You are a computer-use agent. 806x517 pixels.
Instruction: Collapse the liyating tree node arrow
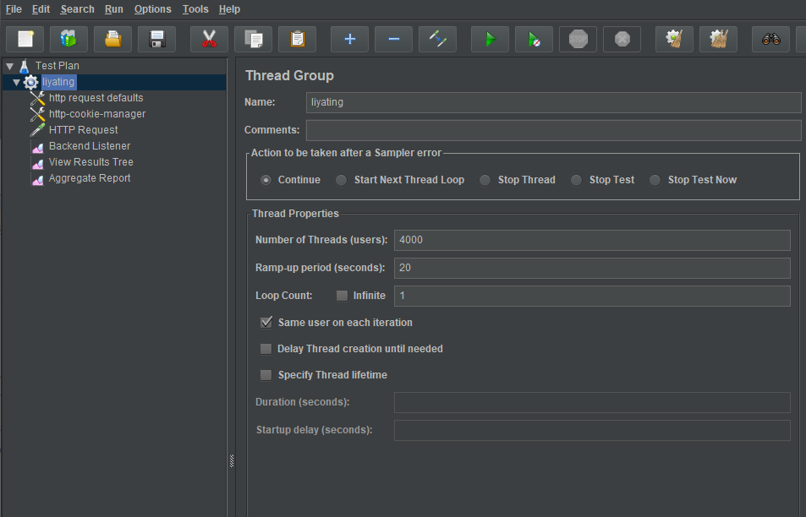click(x=16, y=82)
